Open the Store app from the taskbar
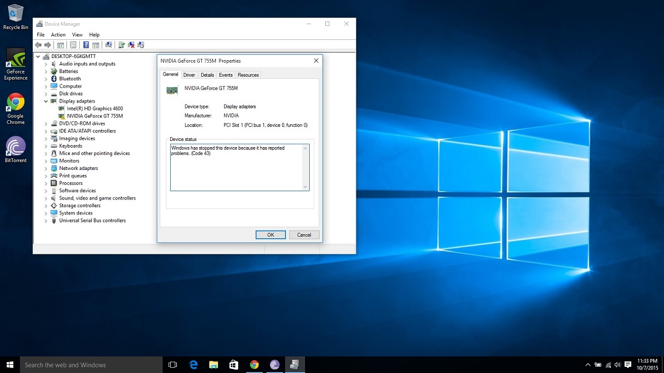Viewport: 664px width, 373px height. [x=234, y=365]
